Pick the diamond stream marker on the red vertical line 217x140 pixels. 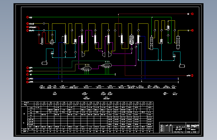pyautogui.click(x=39, y=35)
